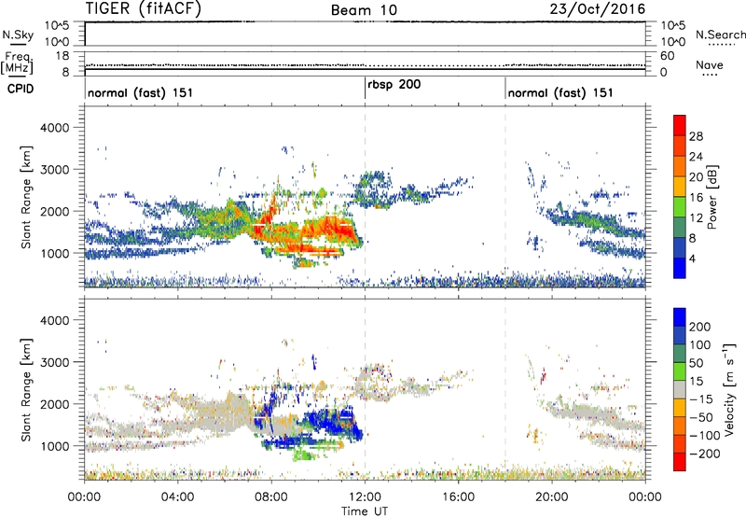Select the 60 tick on the Nave axis
The height and width of the screenshot is (517, 746).
coord(668,56)
